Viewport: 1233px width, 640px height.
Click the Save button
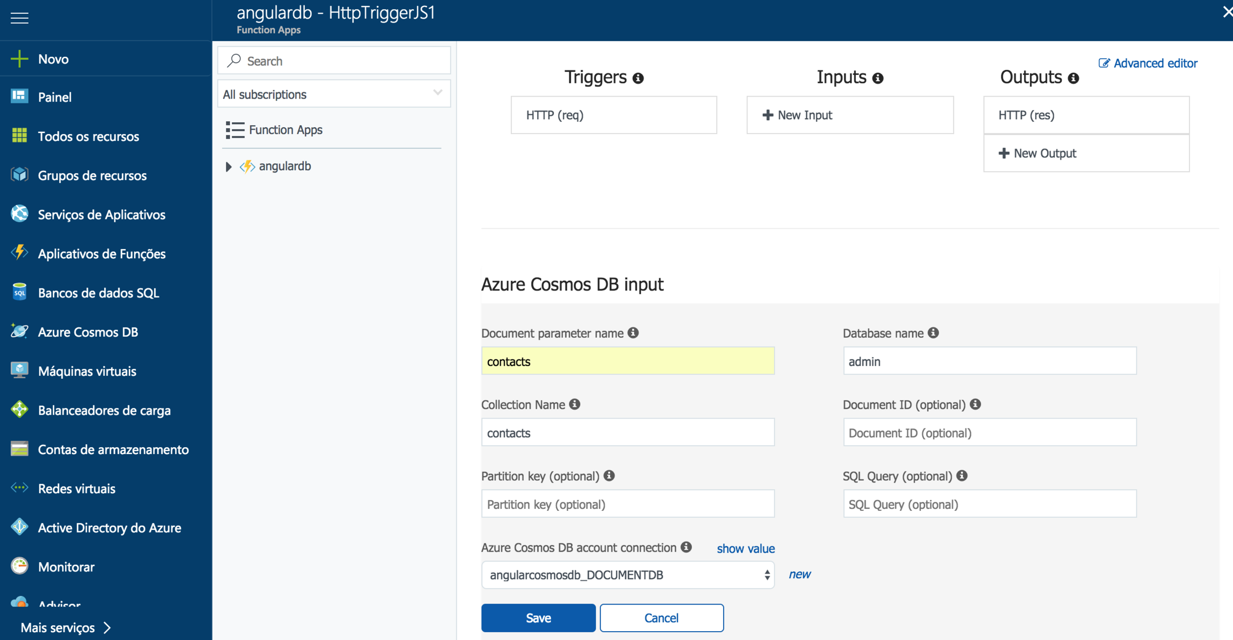[538, 618]
